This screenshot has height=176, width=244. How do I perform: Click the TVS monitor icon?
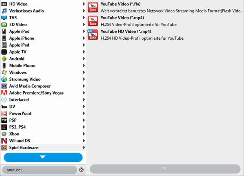[4, 18]
